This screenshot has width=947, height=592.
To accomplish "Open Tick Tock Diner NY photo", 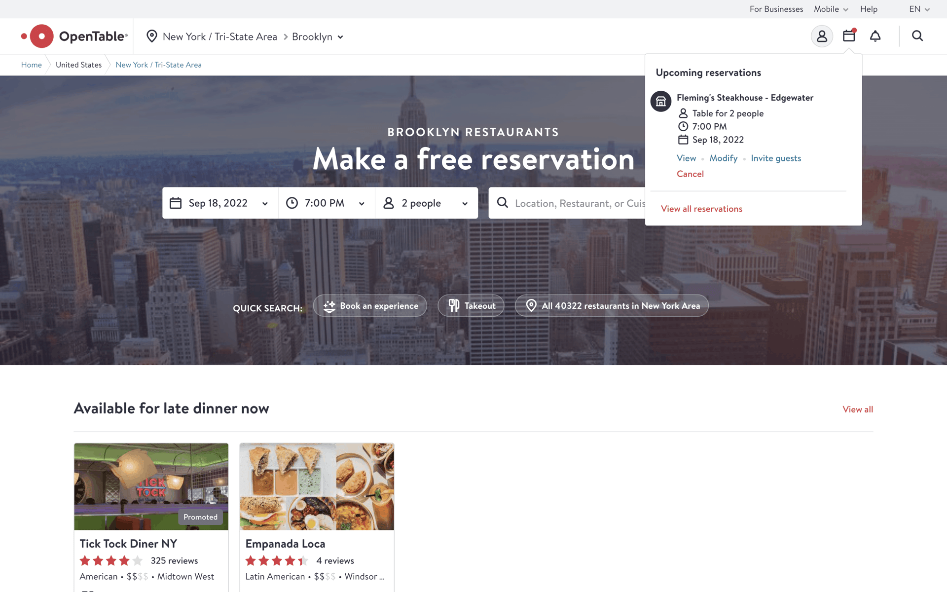I will (151, 487).
